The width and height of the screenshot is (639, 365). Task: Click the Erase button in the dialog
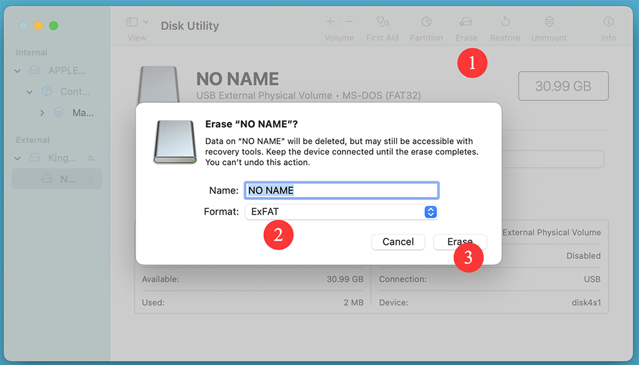pos(459,242)
